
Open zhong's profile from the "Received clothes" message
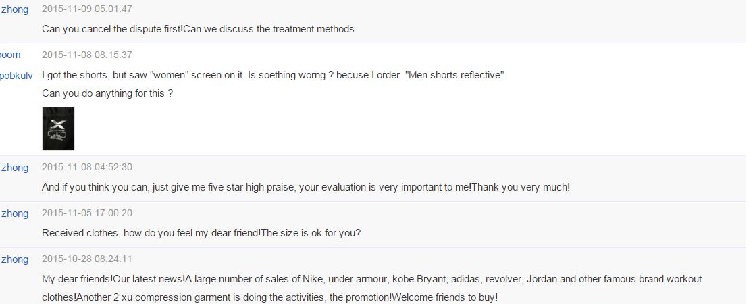15,213
